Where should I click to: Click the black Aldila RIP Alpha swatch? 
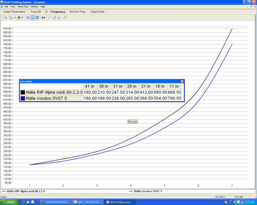point(23,92)
